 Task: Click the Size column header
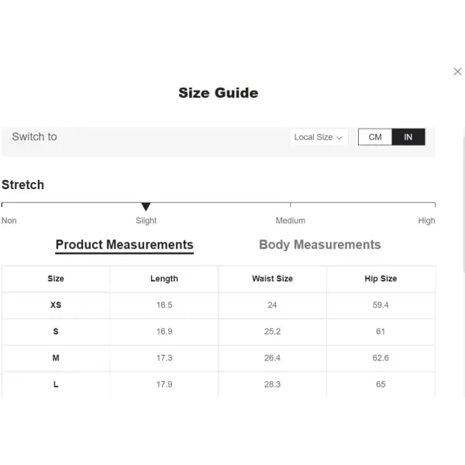56,278
